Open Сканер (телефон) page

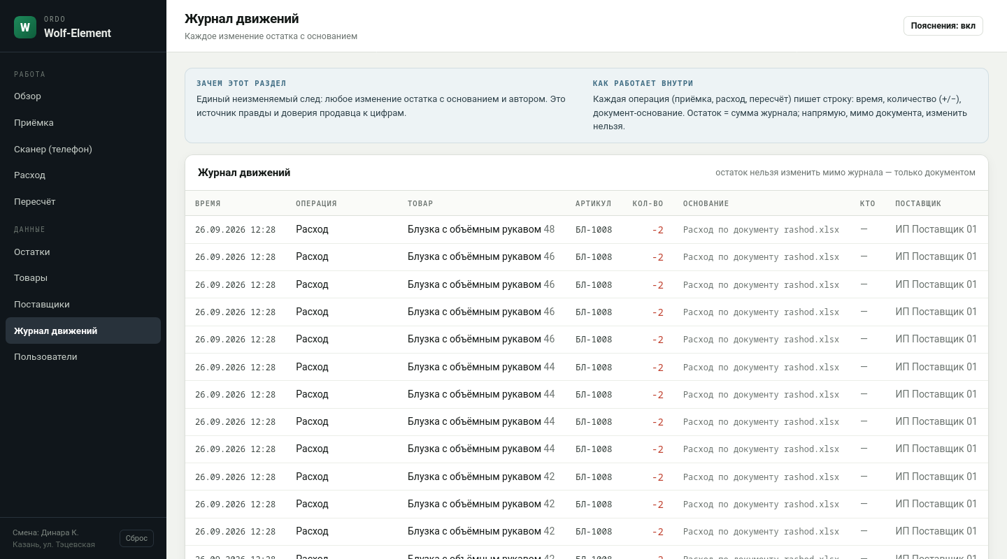click(x=83, y=150)
